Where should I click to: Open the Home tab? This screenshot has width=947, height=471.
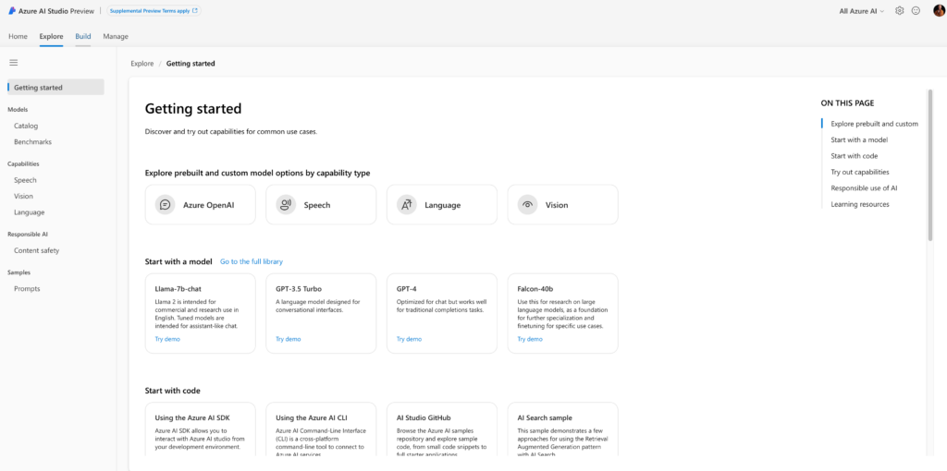point(18,36)
